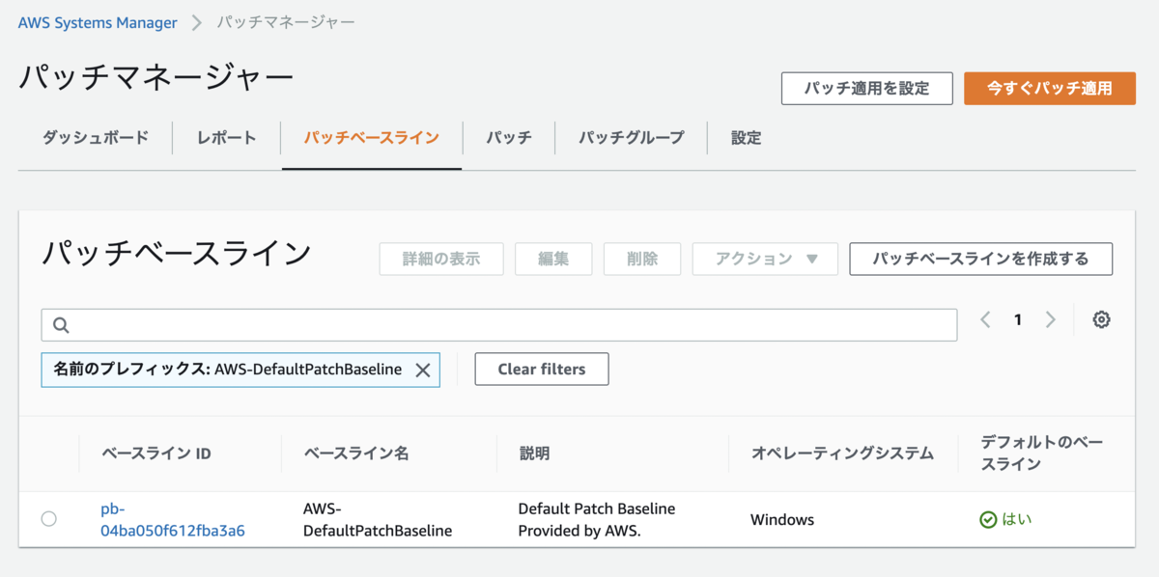Click page number 1 indicator
This screenshot has width=1159, height=577.
coord(1017,319)
